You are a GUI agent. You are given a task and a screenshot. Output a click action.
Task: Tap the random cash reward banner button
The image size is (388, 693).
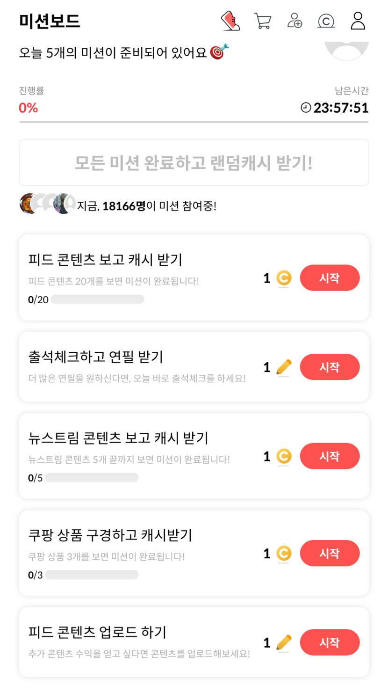click(194, 162)
